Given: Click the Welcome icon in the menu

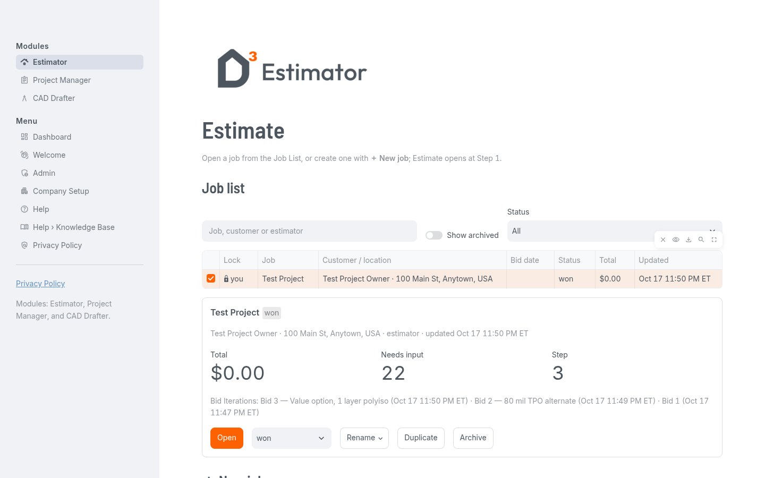Looking at the screenshot, I should (x=24, y=155).
